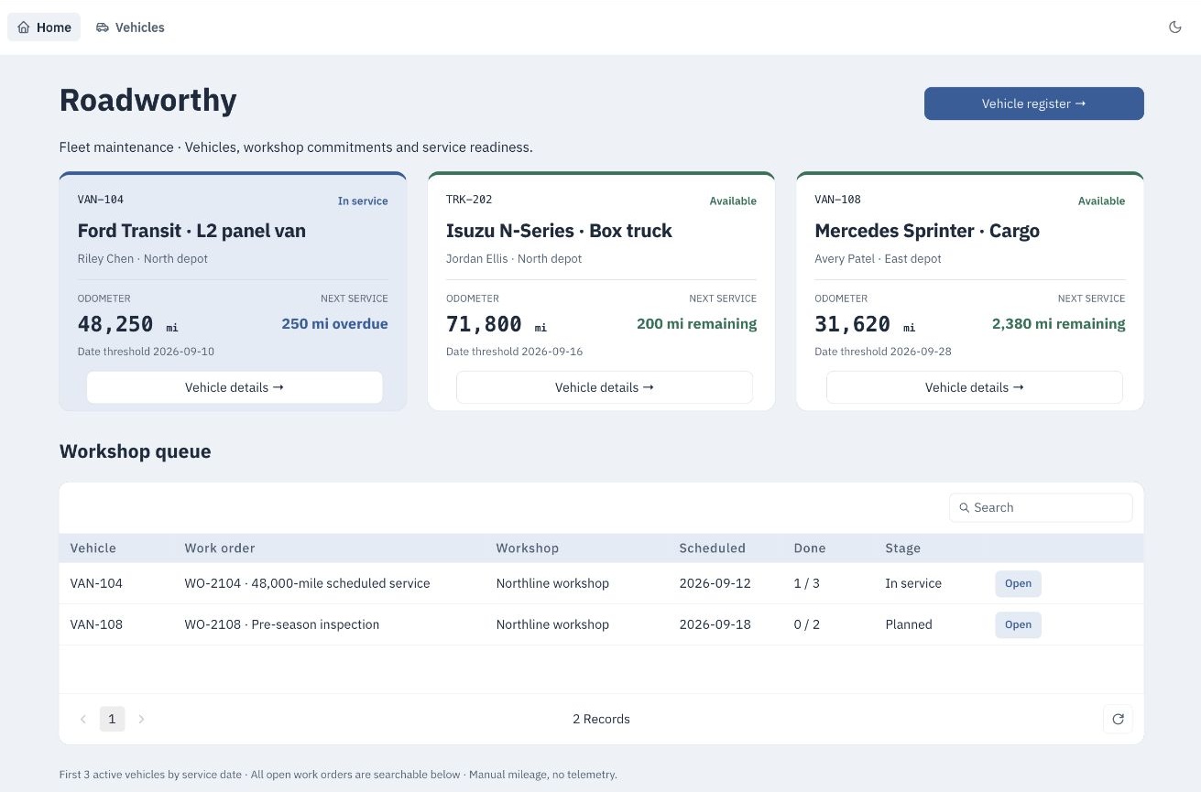Click the Workshop column header

(527, 548)
